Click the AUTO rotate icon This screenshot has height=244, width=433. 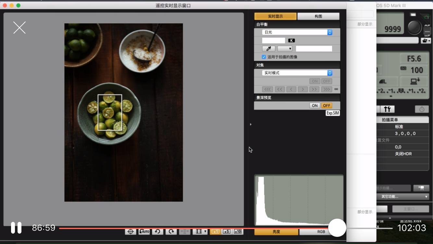click(144, 232)
